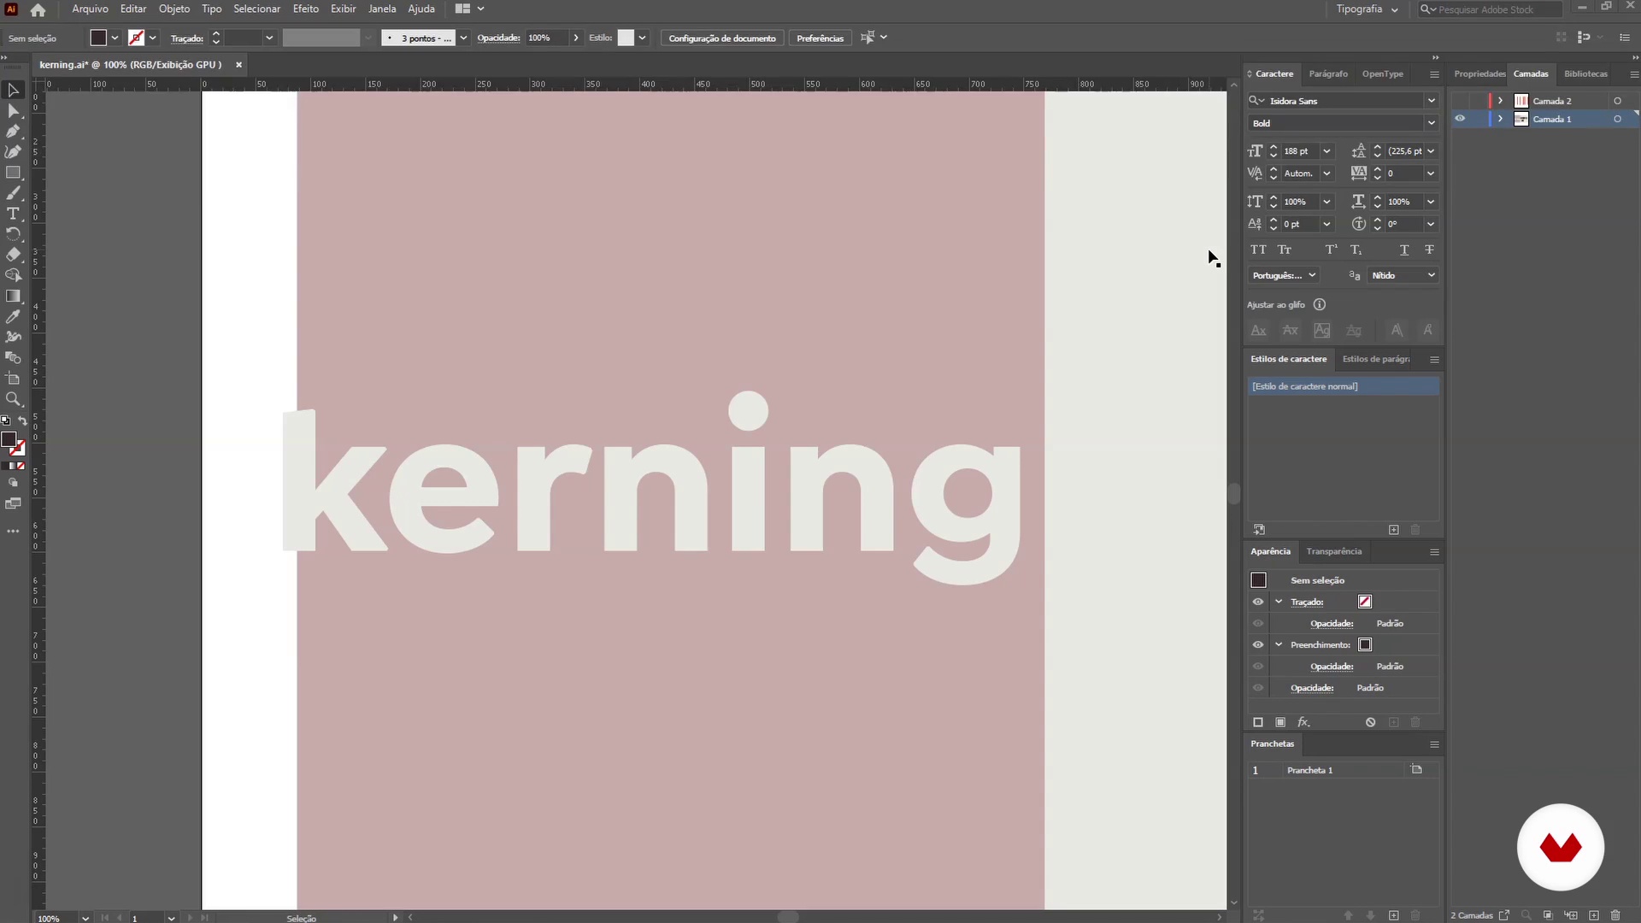This screenshot has width=1641, height=923.
Task: Choose the Gradient tool
Action: pyautogui.click(x=13, y=296)
